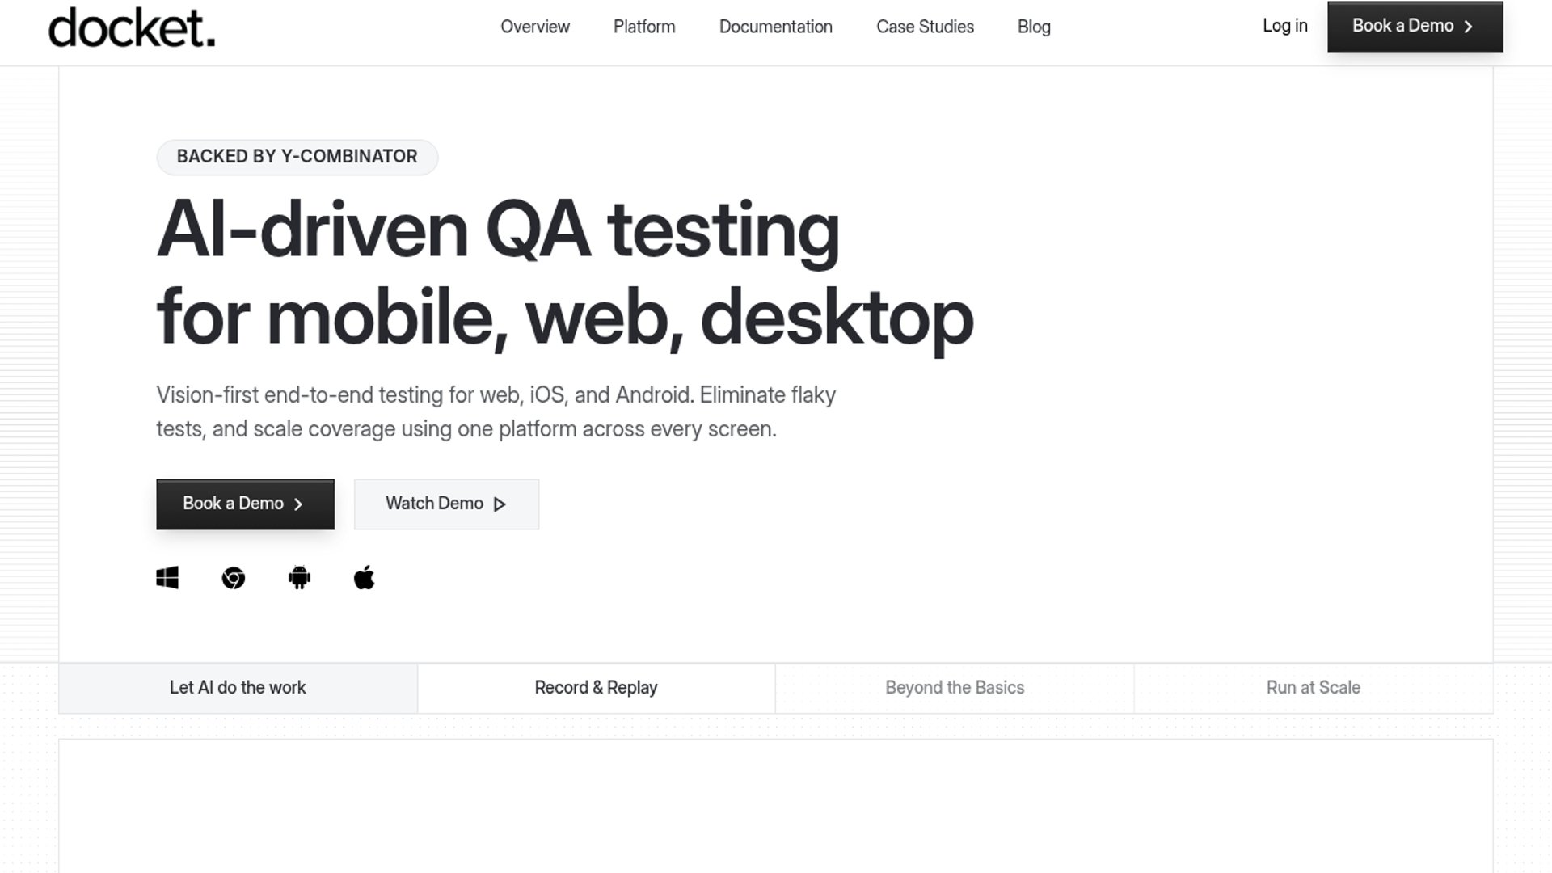Viewport: 1552px width, 873px height.
Task: Click the Apple logo icon
Action: [365, 578]
